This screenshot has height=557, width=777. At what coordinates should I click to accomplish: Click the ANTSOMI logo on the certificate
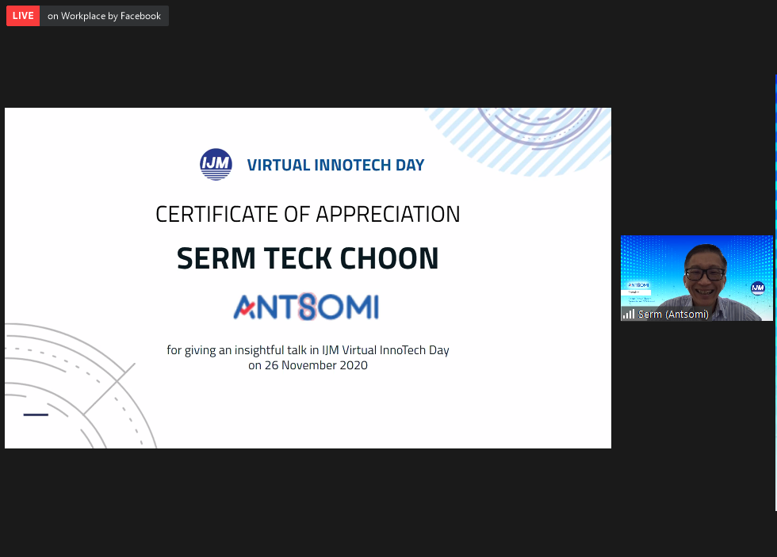[x=306, y=307]
